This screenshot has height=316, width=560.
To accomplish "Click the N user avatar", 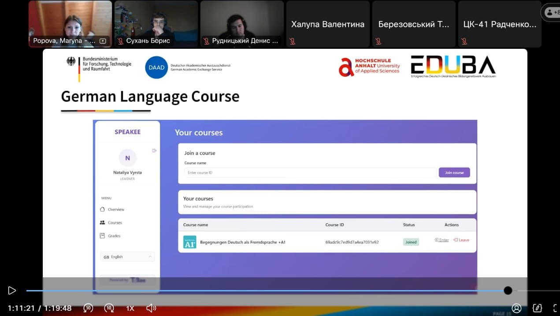I will tap(128, 158).
